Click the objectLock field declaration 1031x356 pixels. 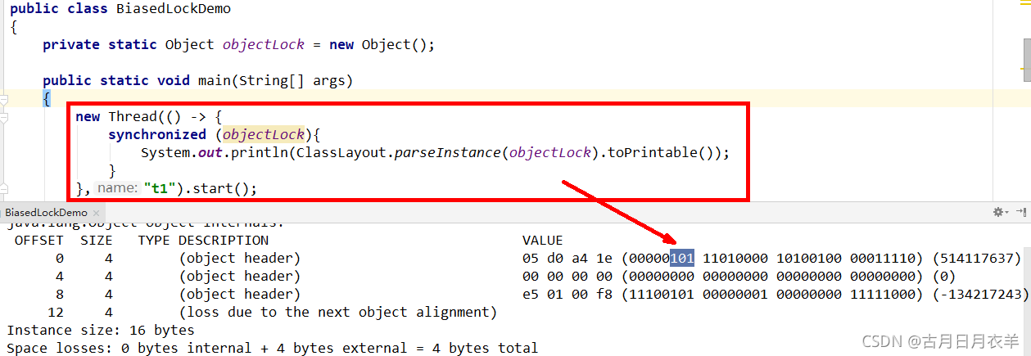pyautogui.click(x=264, y=45)
